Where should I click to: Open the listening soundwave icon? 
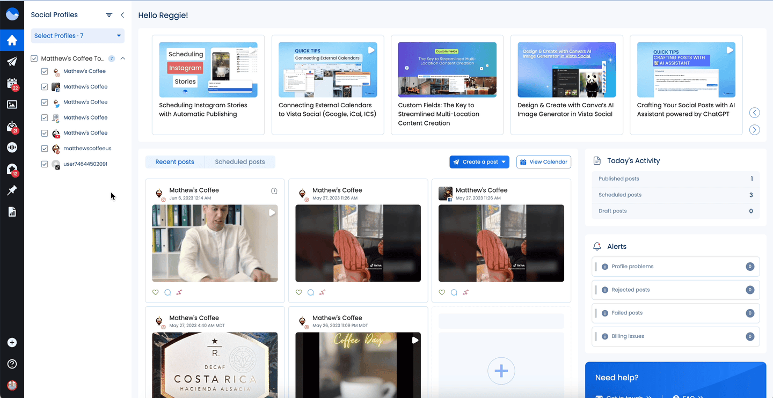[12, 148]
